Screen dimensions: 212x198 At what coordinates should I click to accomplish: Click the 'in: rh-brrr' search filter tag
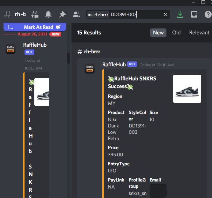98,14
